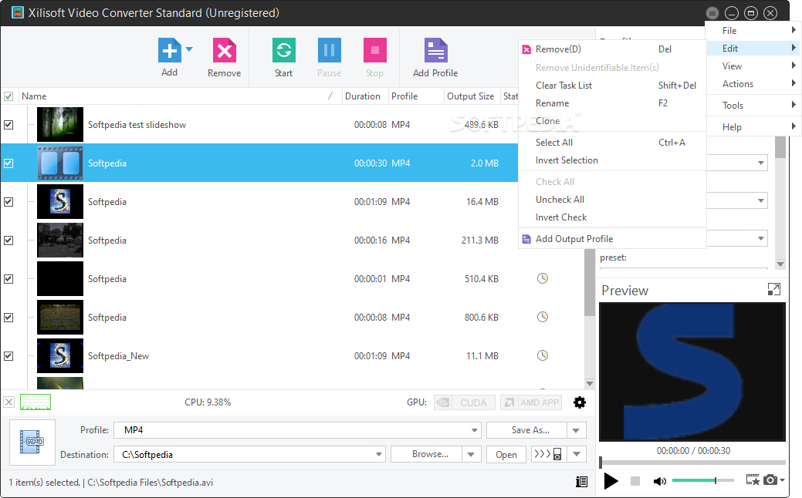Close the CPU graph with the X box
The image size is (802, 498).
click(x=8, y=402)
